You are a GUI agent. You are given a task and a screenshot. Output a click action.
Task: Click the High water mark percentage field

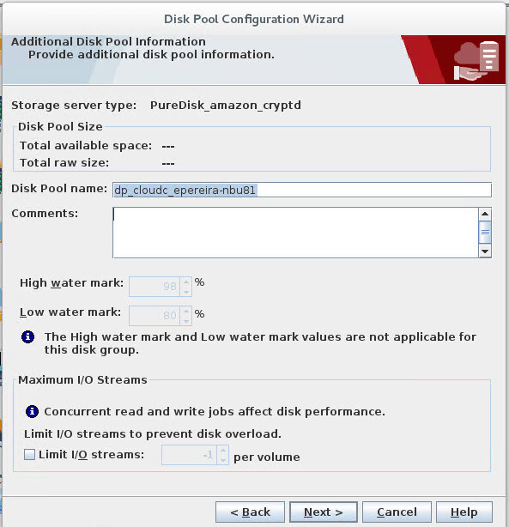155,287
